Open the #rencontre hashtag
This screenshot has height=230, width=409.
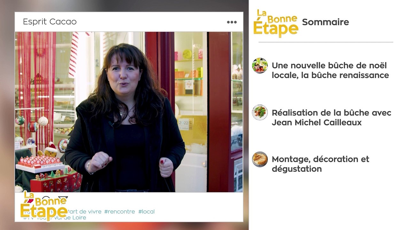point(120,211)
